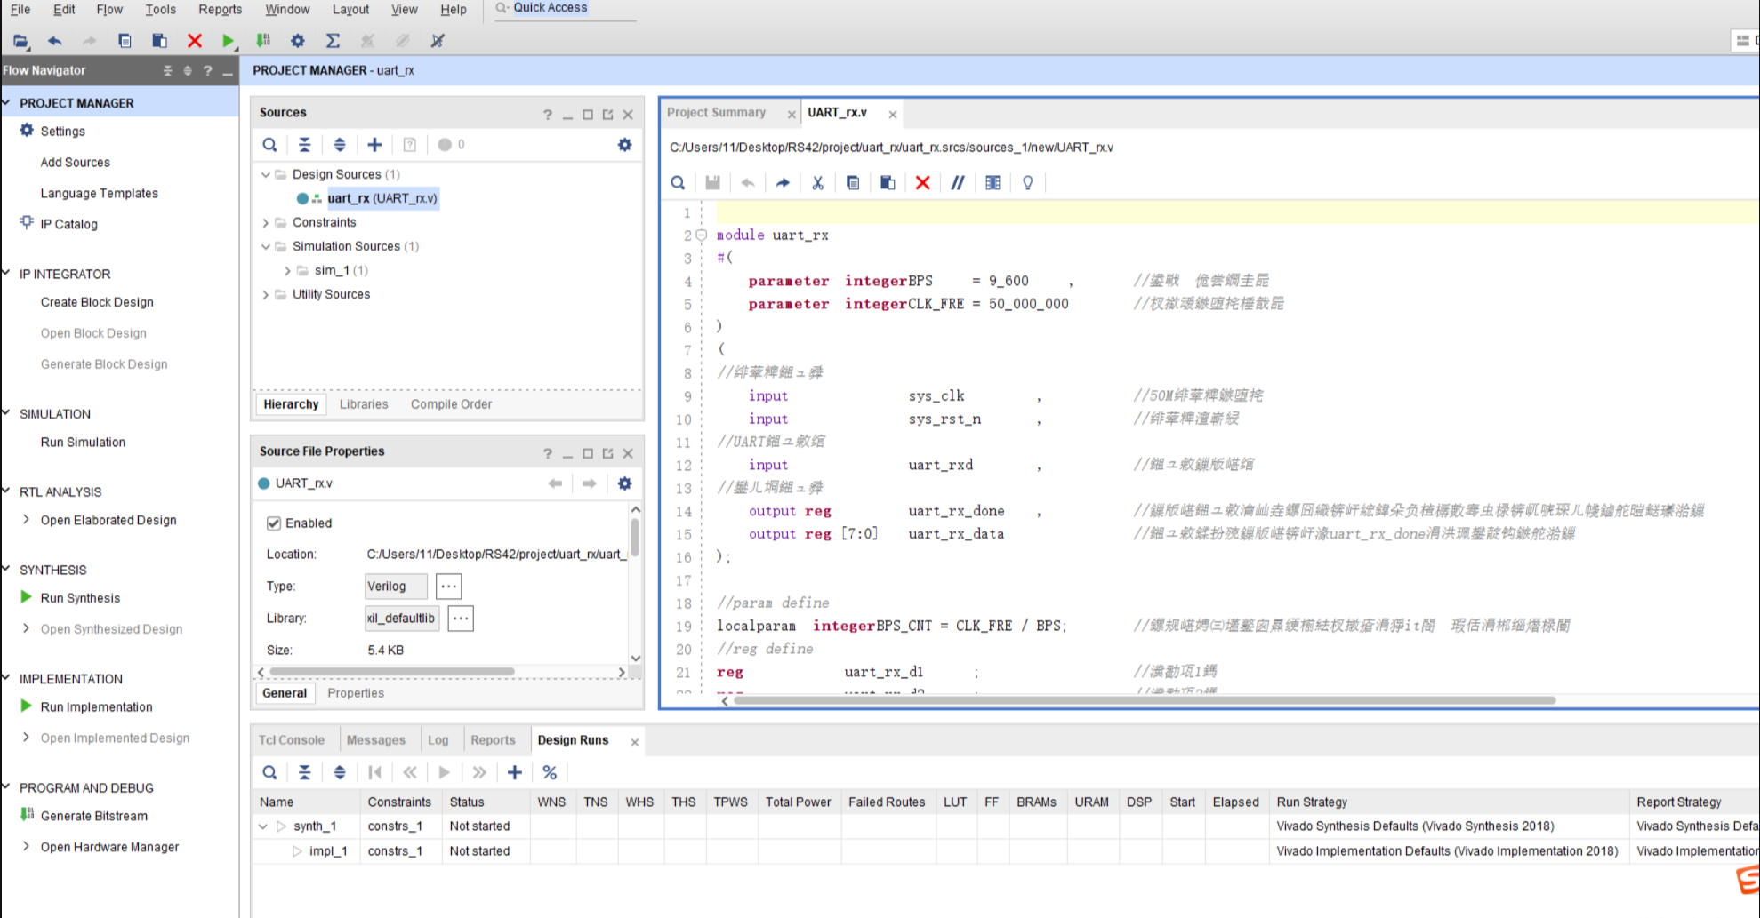Viewport: 1760px width, 918px height.
Task: Add a new run with plus icon in Design Runs
Action: click(x=514, y=773)
